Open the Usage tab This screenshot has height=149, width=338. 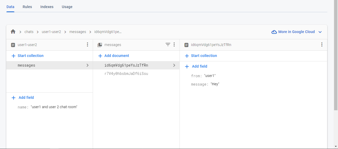(x=67, y=7)
